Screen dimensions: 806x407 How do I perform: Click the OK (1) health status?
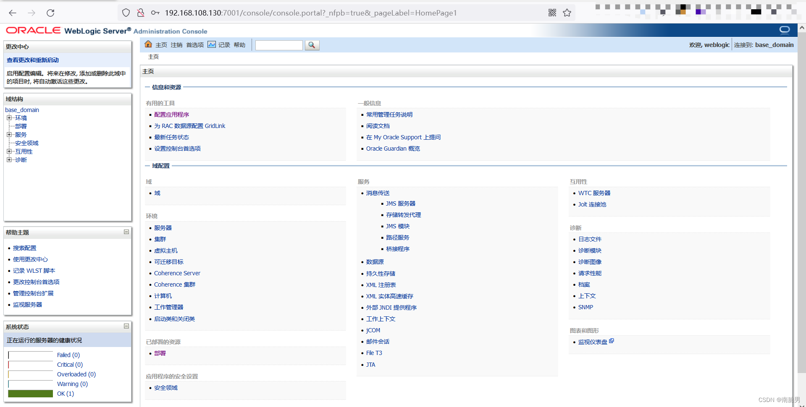click(x=66, y=394)
